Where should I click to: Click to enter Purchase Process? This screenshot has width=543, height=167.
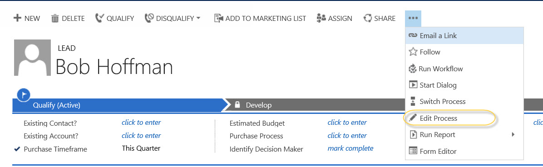tap(347, 136)
